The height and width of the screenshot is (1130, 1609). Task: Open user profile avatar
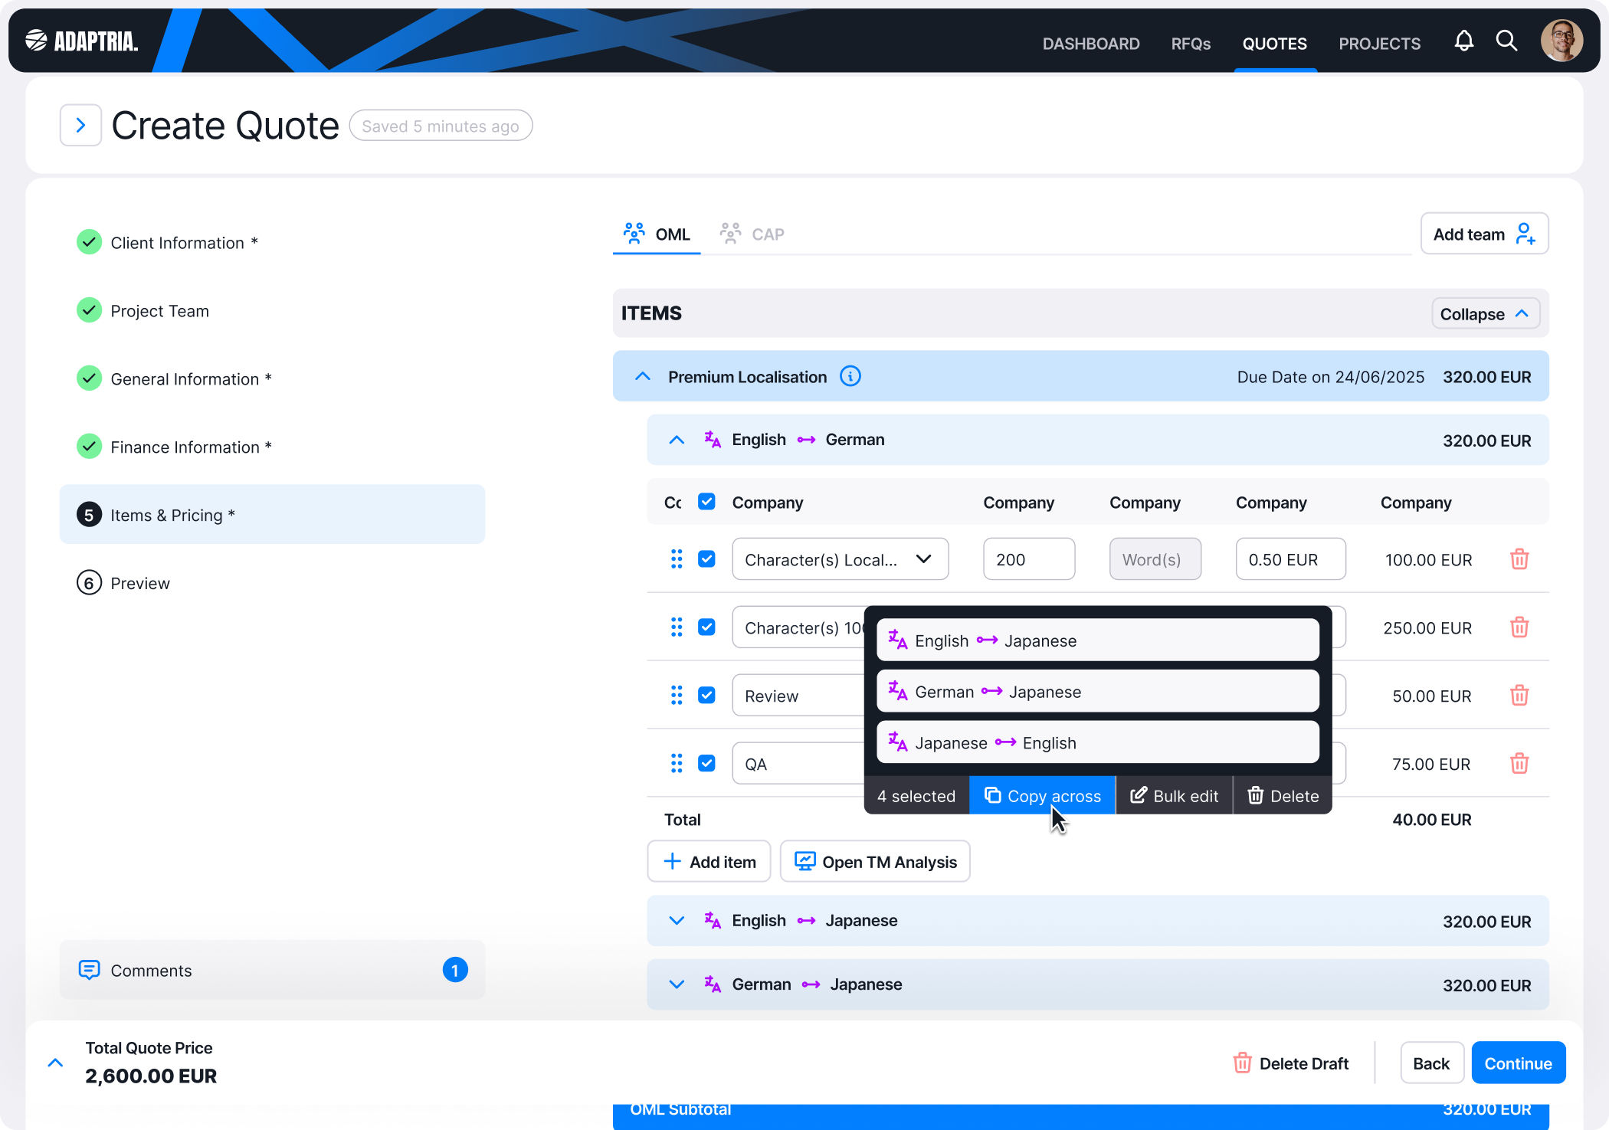pos(1561,41)
